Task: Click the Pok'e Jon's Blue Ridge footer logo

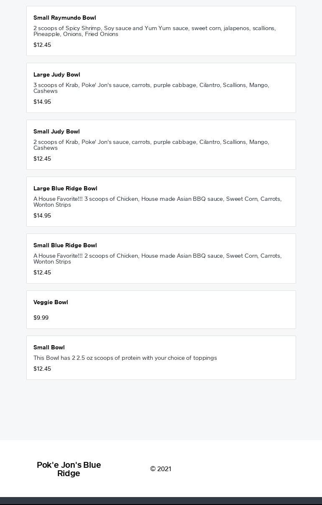Action: 69,469
